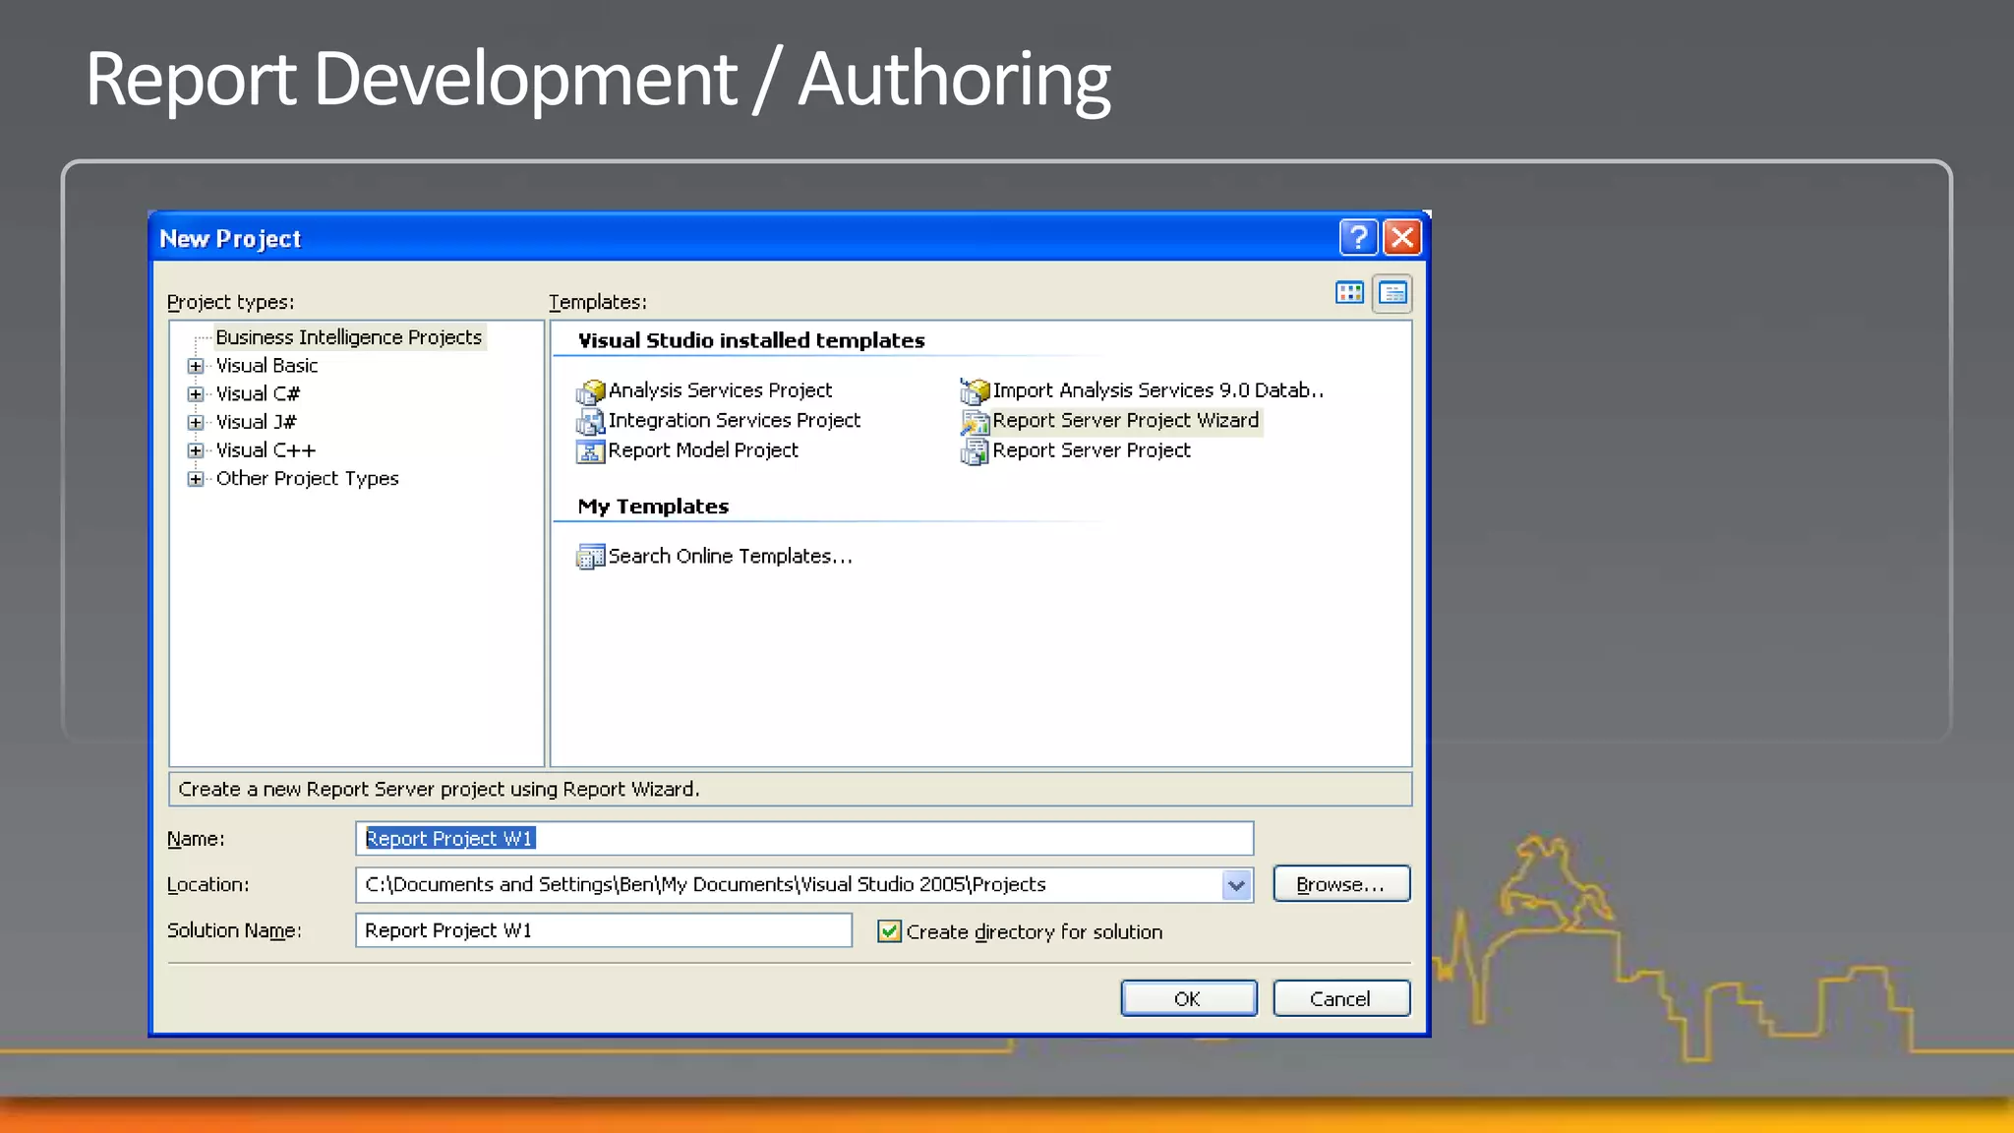Expand the Visual Basic node
2014x1133 pixels.
coord(196,366)
